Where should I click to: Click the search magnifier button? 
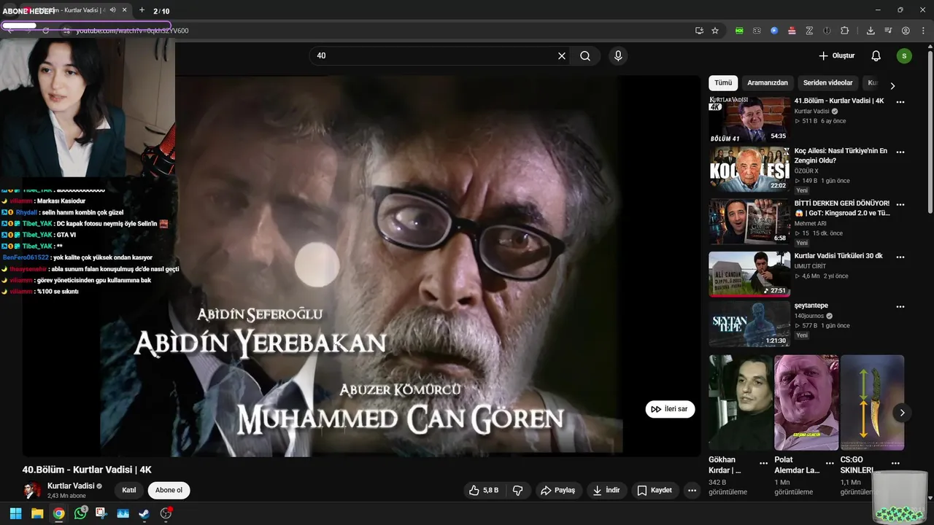coord(585,56)
